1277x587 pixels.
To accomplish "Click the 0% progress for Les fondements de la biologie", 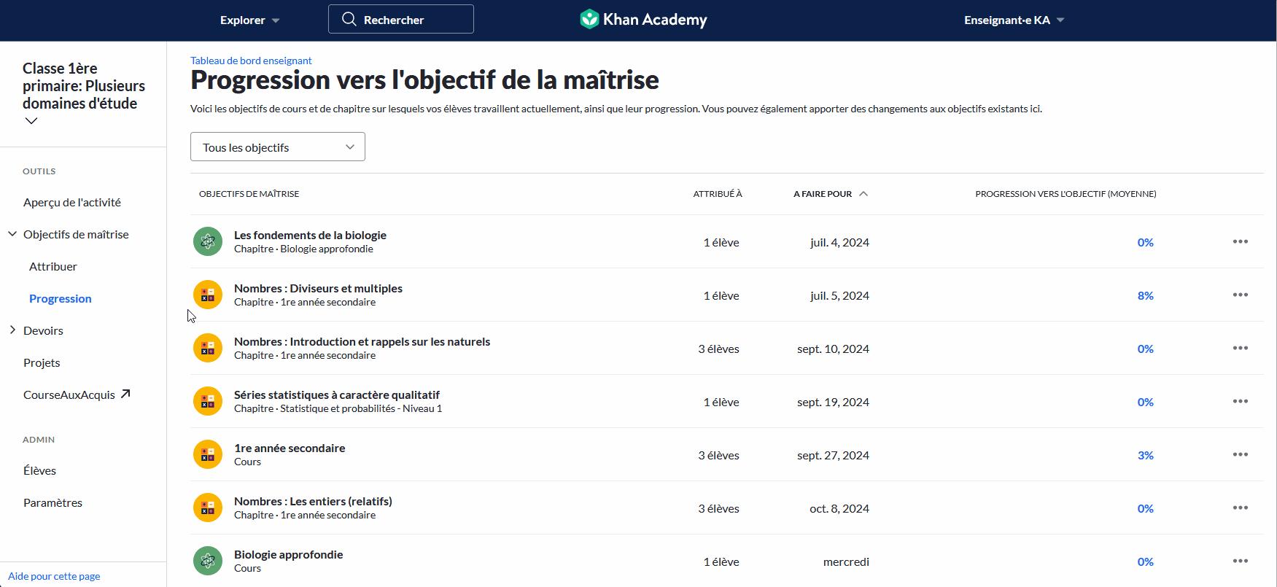I will [x=1145, y=242].
